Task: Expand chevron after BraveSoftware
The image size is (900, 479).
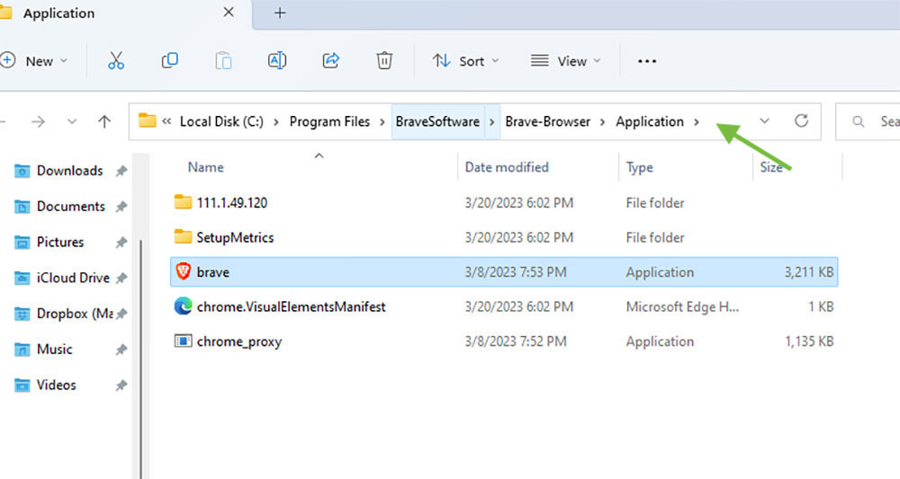Action: (x=492, y=122)
